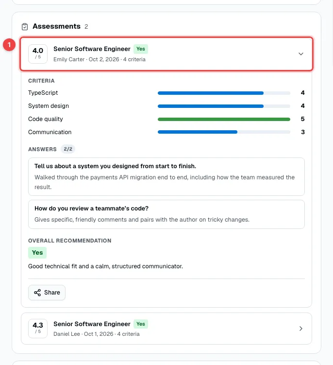Click the Code quality green rating bar
Viewport: 333px width, 365px height.
pos(224,119)
